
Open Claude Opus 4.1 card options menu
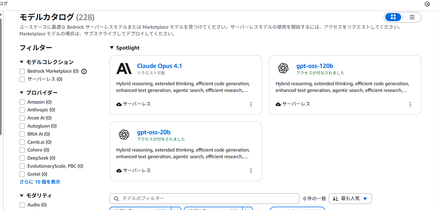click(x=251, y=104)
